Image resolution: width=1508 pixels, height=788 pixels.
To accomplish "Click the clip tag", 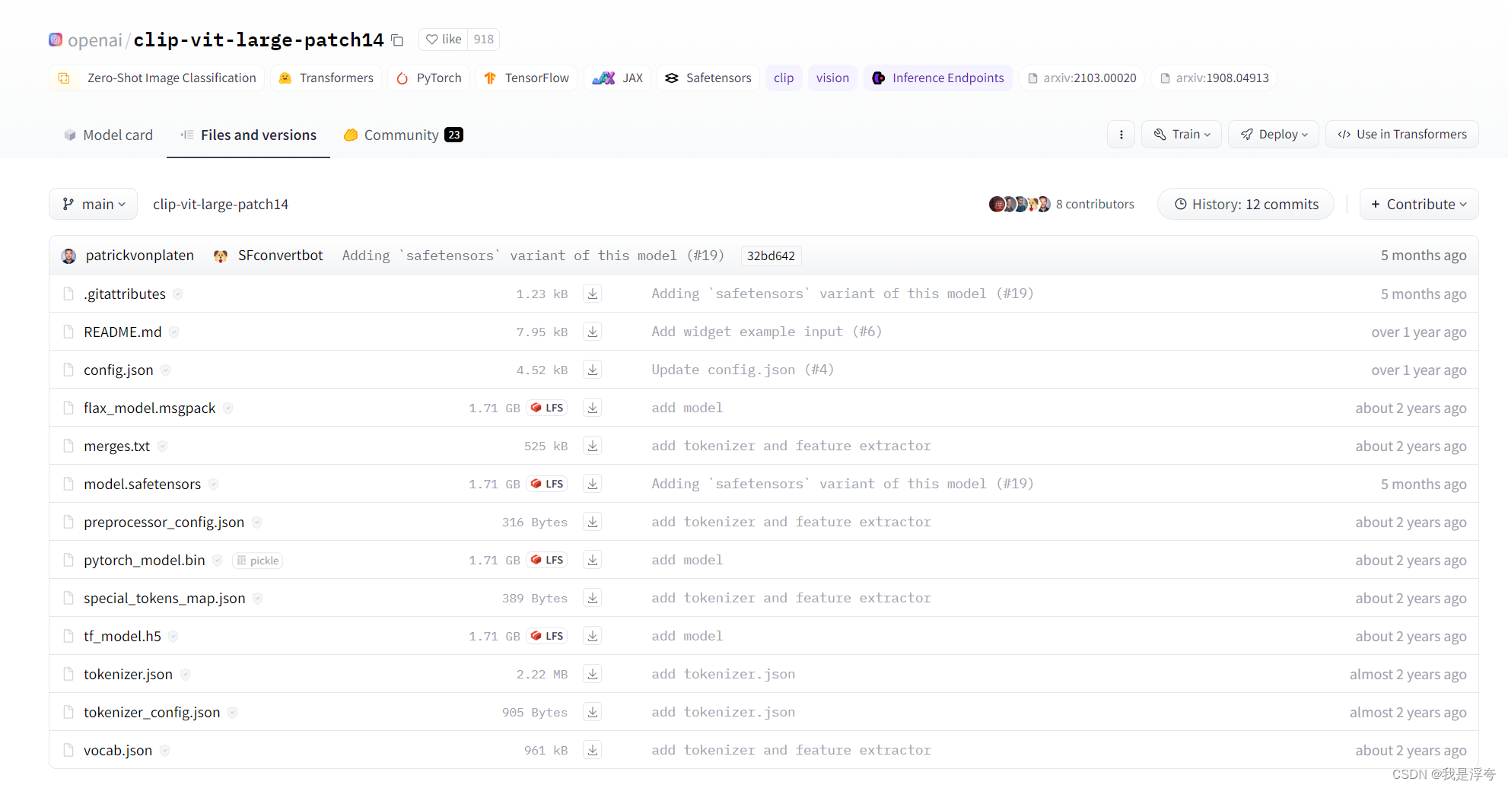I will (784, 78).
